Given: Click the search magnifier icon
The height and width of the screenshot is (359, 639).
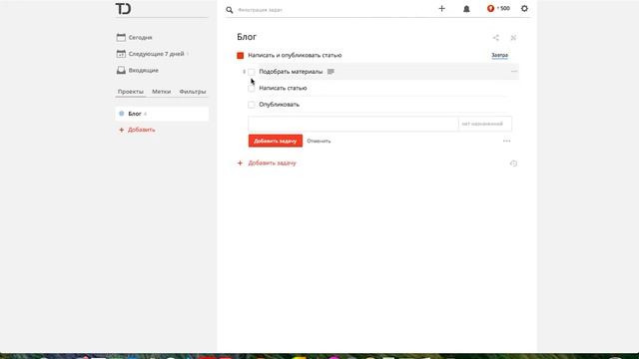Looking at the screenshot, I should (230, 10).
